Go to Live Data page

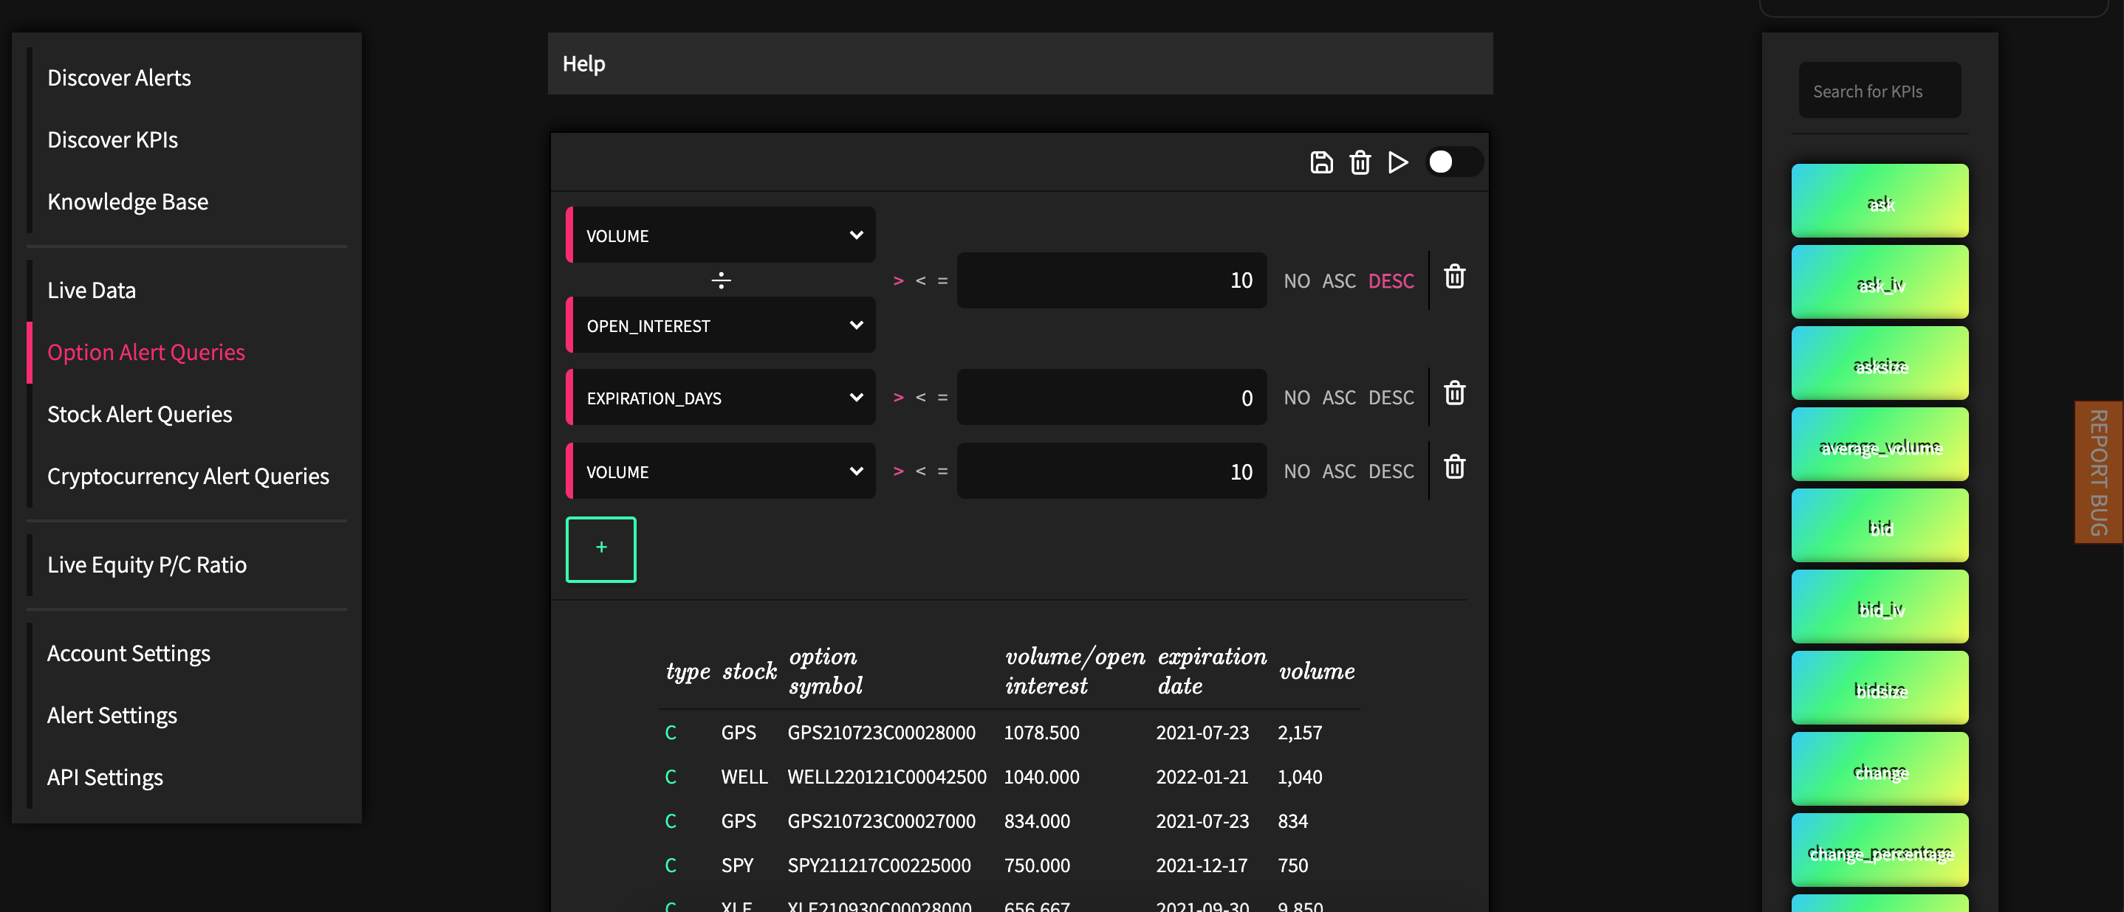pyautogui.click(x=92, y=290)
